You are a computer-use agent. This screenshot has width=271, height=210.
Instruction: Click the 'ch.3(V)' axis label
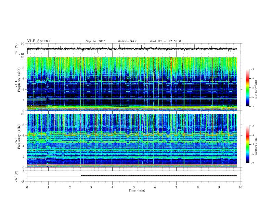[x=16, y=176]
